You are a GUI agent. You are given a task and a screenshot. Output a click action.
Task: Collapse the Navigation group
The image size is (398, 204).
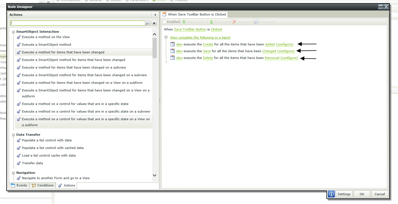[x=13, y=173]
